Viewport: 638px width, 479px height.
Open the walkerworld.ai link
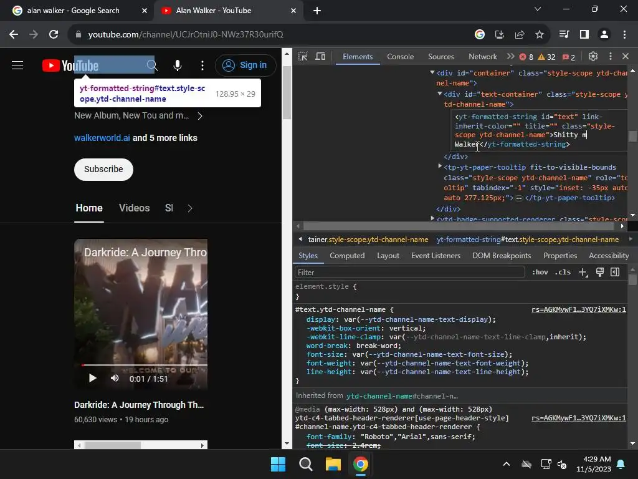pos(102,138)
